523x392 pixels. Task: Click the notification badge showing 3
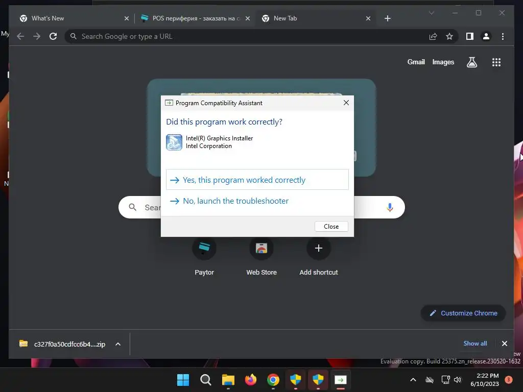pos(508,380)
